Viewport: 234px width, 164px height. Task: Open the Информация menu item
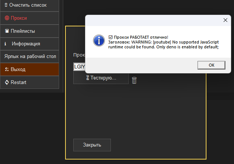coord(29,44)
